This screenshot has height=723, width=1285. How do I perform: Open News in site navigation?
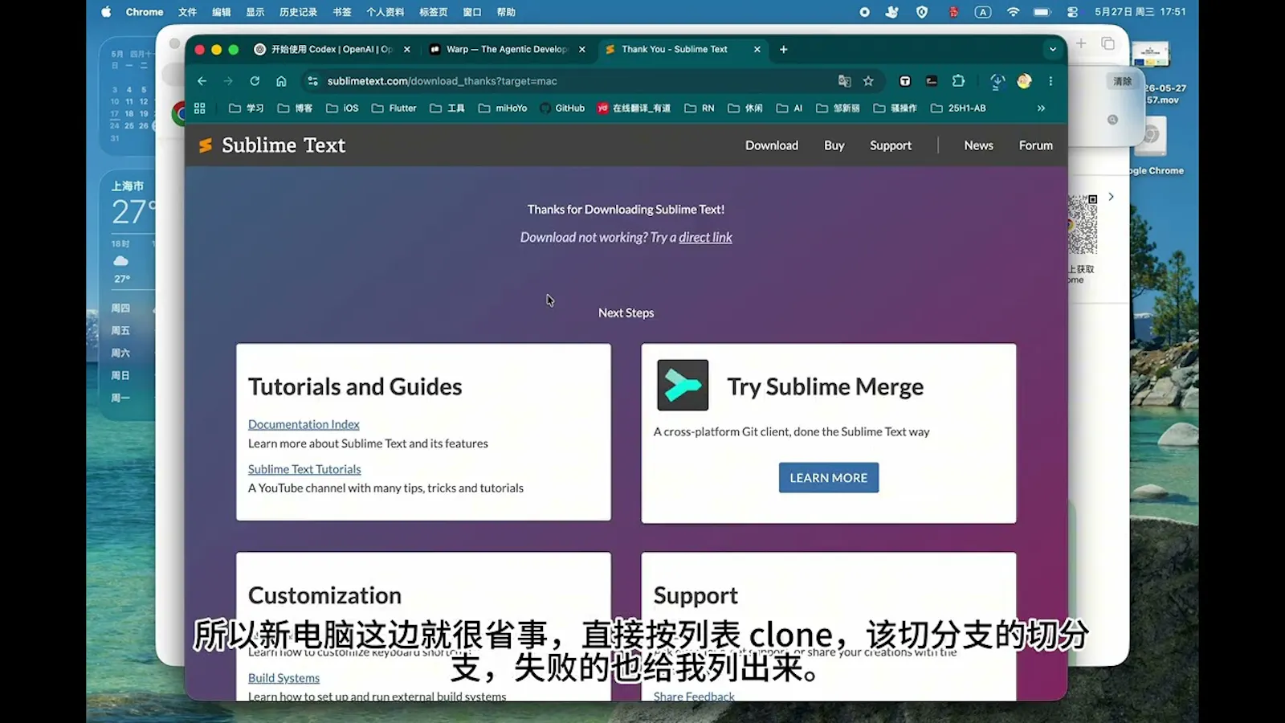pos(978,145)
